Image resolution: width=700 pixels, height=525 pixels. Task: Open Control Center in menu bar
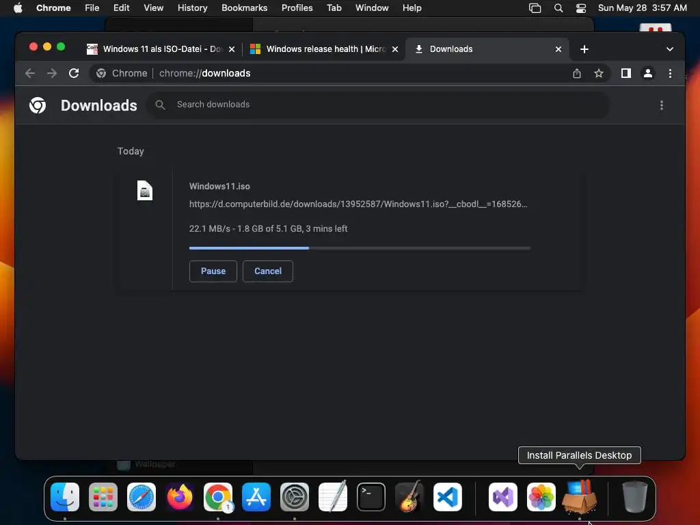(x=581, y=8)
